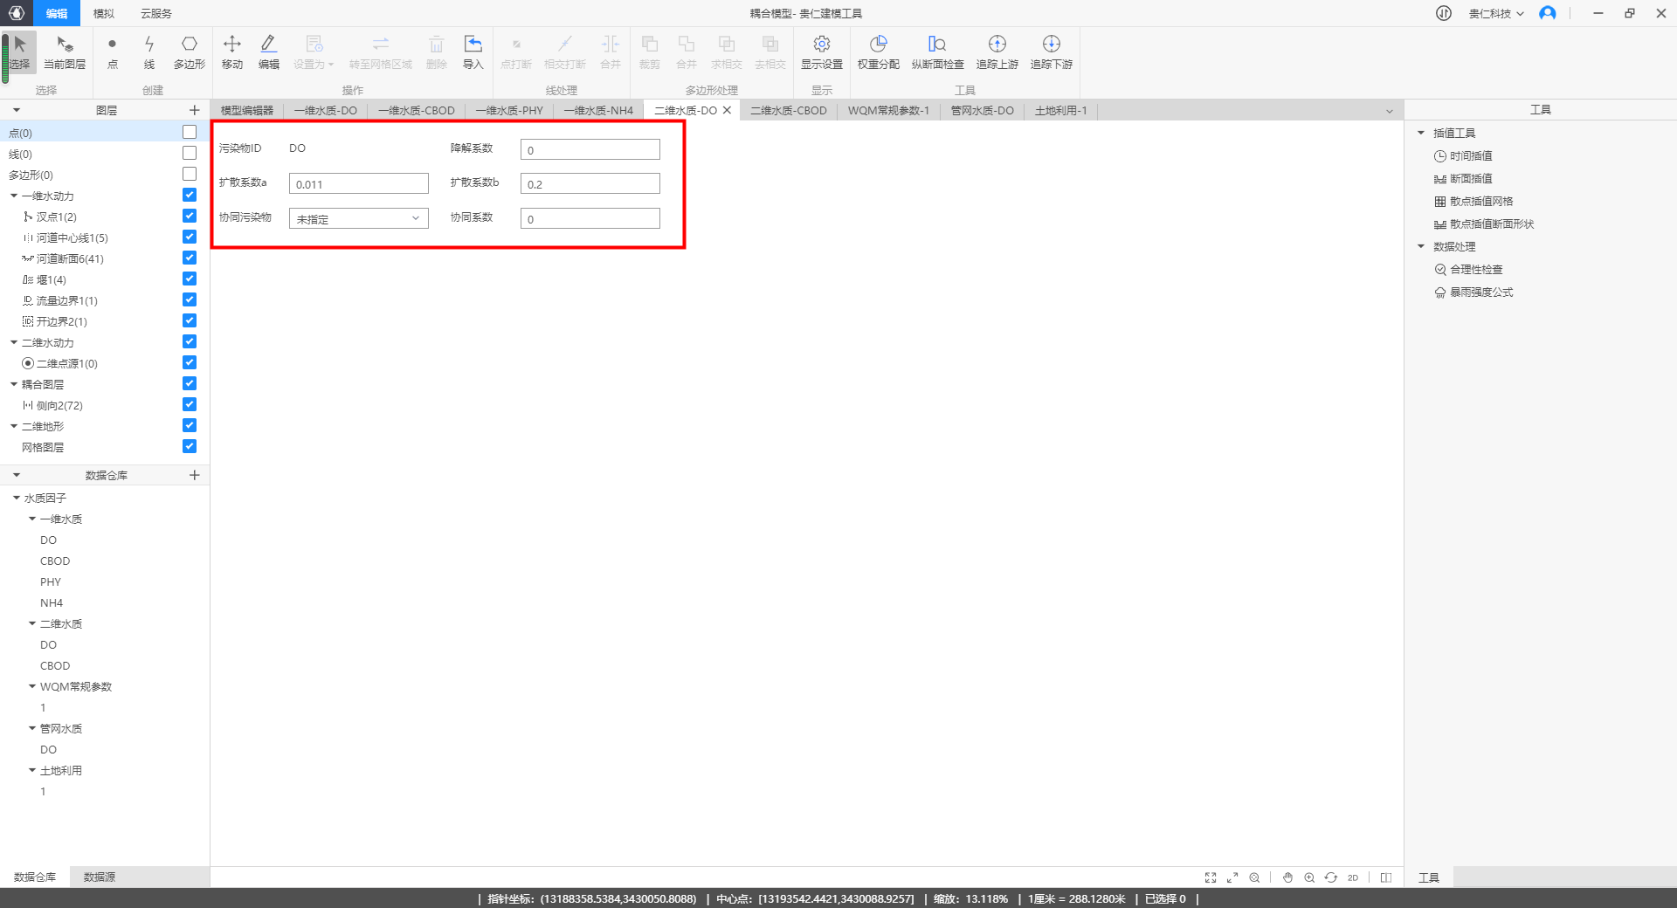Screen dimensions: 1677x908
Task: Click the 移动 move tool icon
Action: [x=232, y=52]
